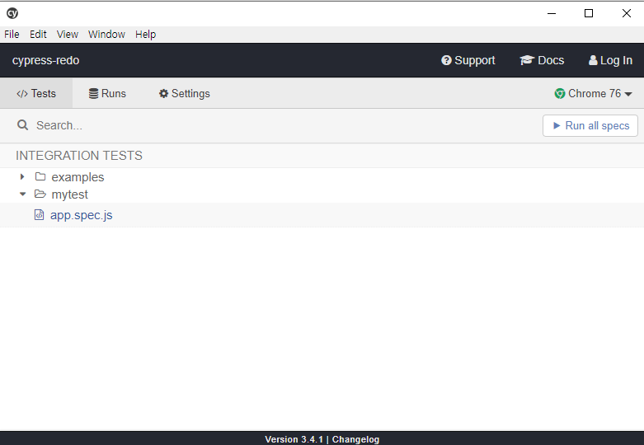
Task: Click the magnifying glass search icon
Action: click(22, 125)
